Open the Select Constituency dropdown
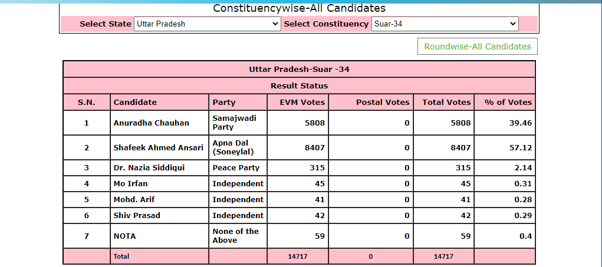This screenshot has height=267, width=602. [445, 24]
